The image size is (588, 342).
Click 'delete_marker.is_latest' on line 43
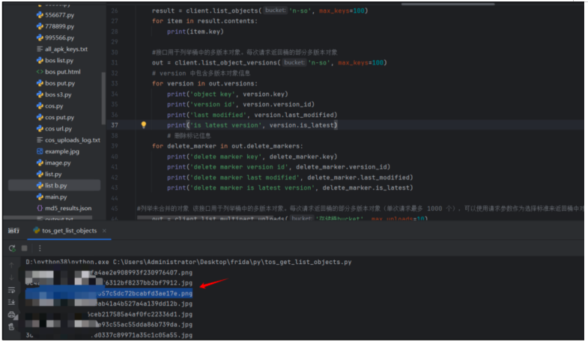pos(366,187)
